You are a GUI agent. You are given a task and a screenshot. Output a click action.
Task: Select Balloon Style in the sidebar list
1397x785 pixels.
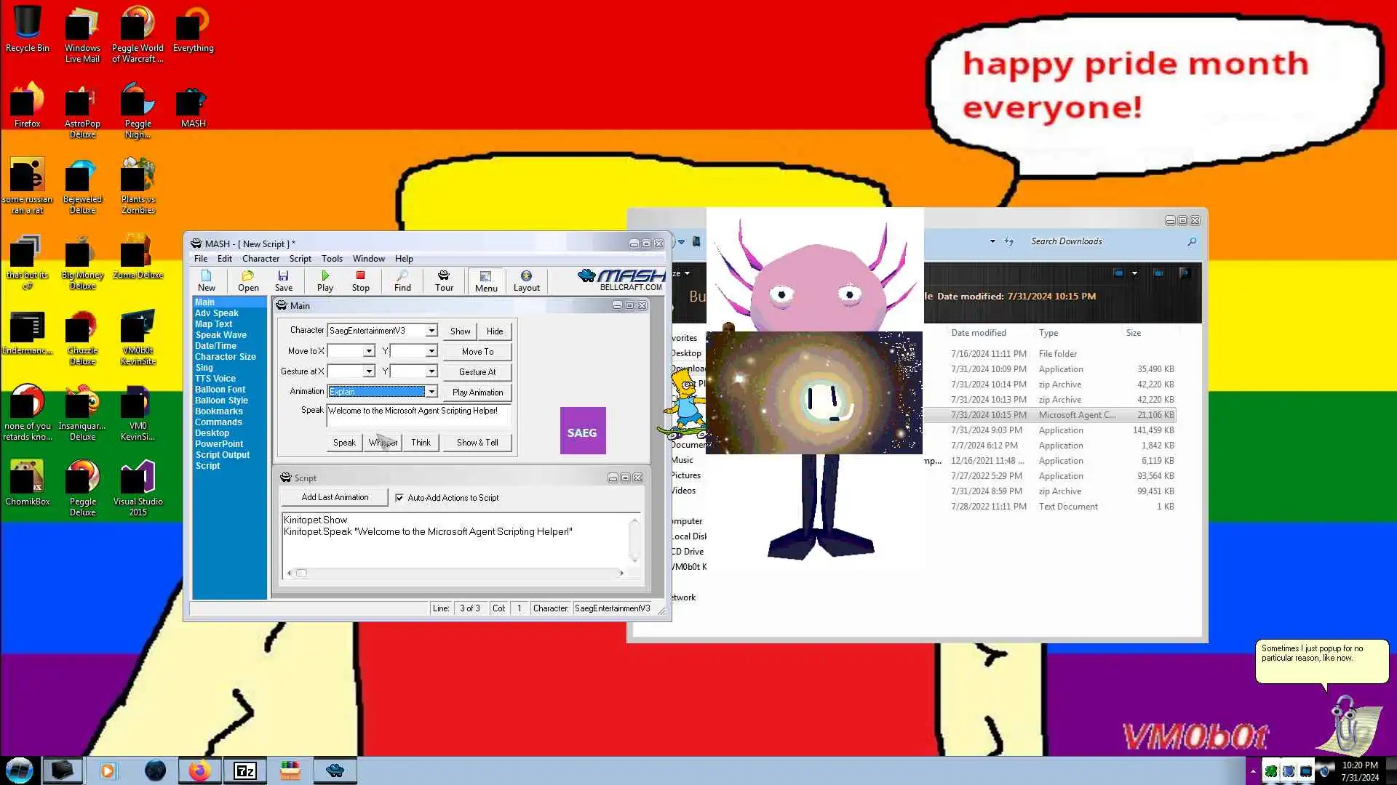[221, 400]
